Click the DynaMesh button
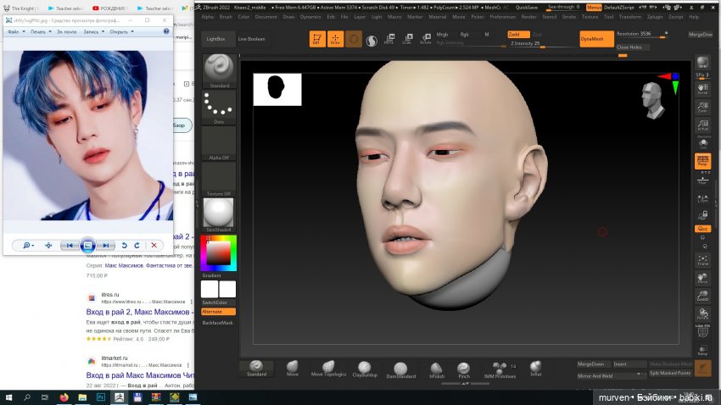Viewport: 721px width, 405px height. tap(596, 39)
